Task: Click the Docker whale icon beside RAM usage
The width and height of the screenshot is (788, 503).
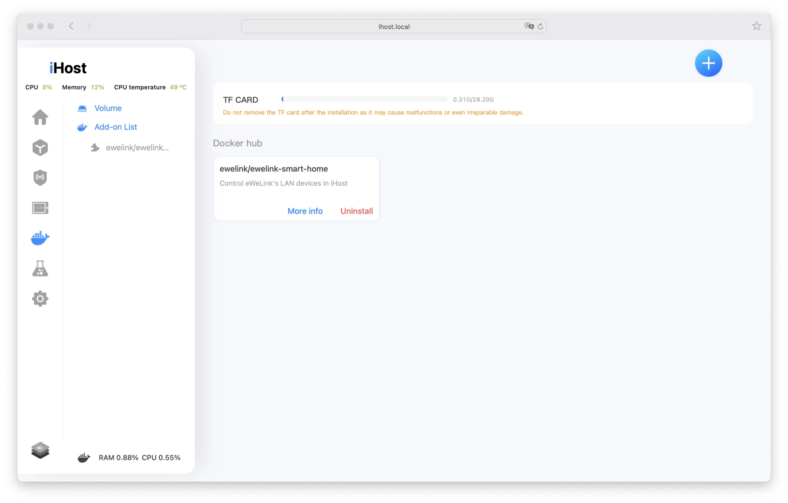Action: (84, 458)
